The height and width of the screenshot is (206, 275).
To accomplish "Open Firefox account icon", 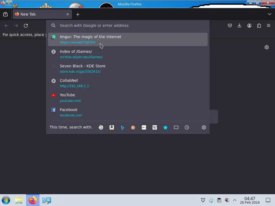I will (249, 25).
